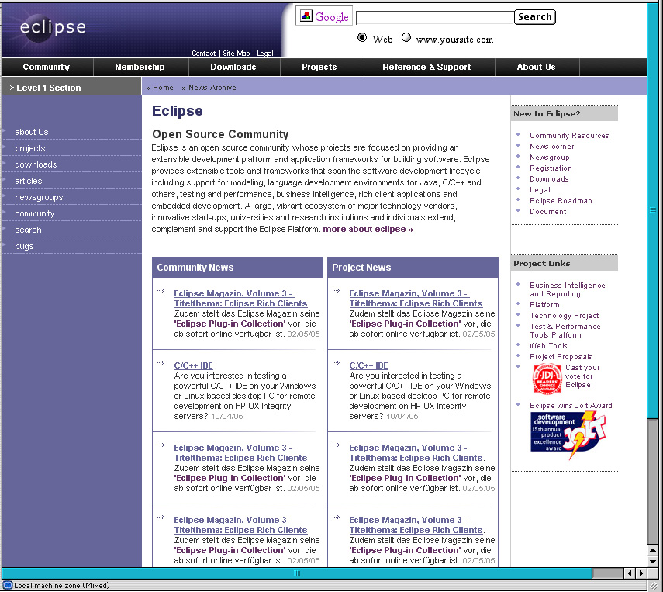The width and height of the screenshot is (663, 592).
Task: Click the Business Intelligence and Reporting link
Action: click(568, 289)
